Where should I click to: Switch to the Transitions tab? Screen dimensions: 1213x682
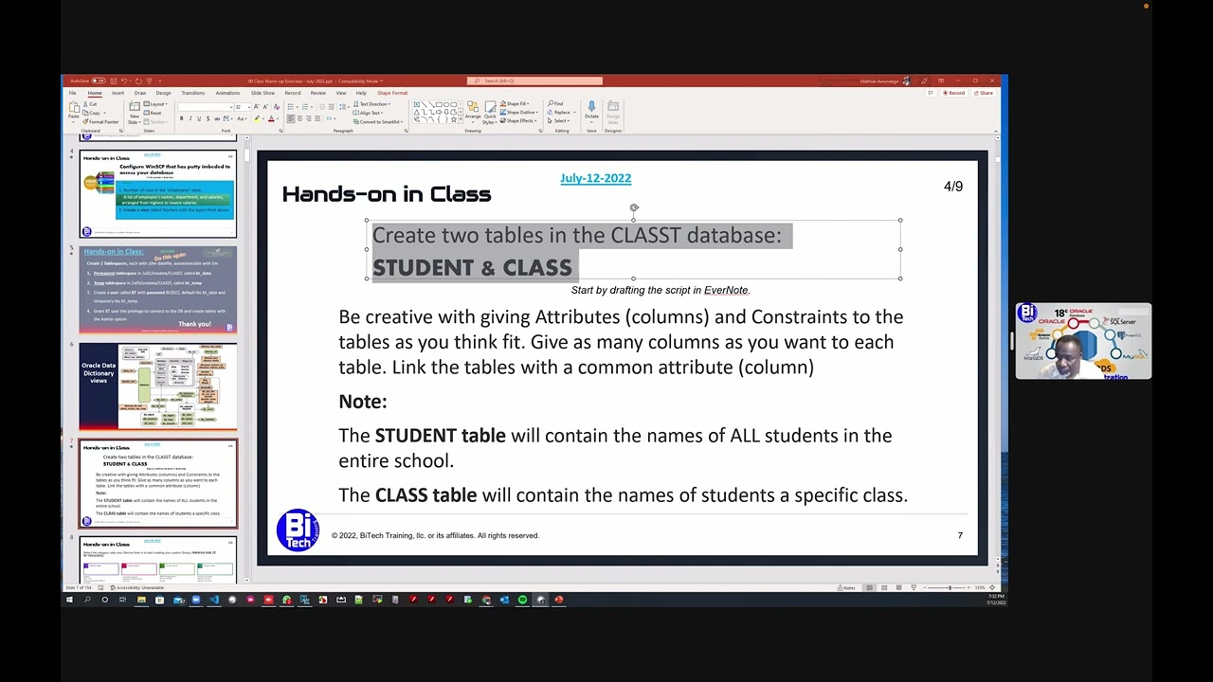193,93
